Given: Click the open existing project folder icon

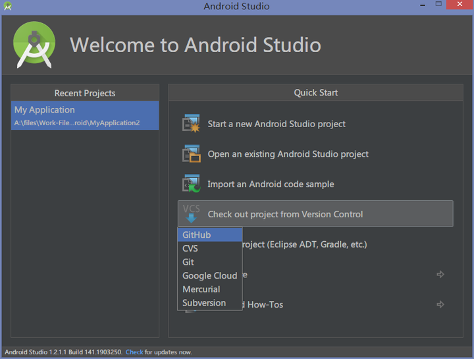Looking at the screenshot, I should click(x=191, y=153).
